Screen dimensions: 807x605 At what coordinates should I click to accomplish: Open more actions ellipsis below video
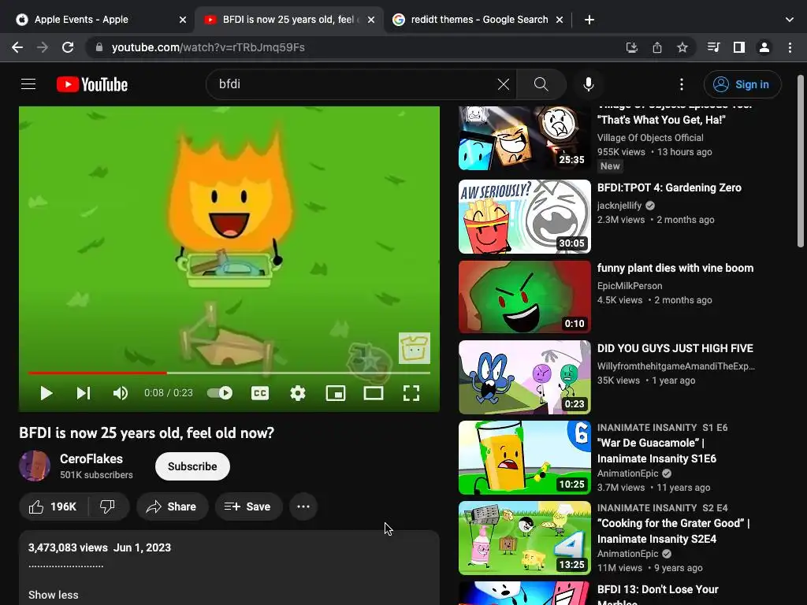point(303,507)
